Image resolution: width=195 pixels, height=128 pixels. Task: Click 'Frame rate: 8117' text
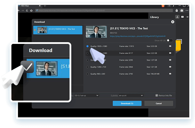126,53
